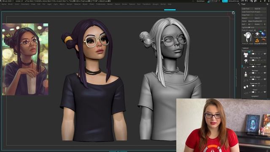The image size is (270, 152).
Task: Open the Brush menu
Action: click(x=10, y=4)
